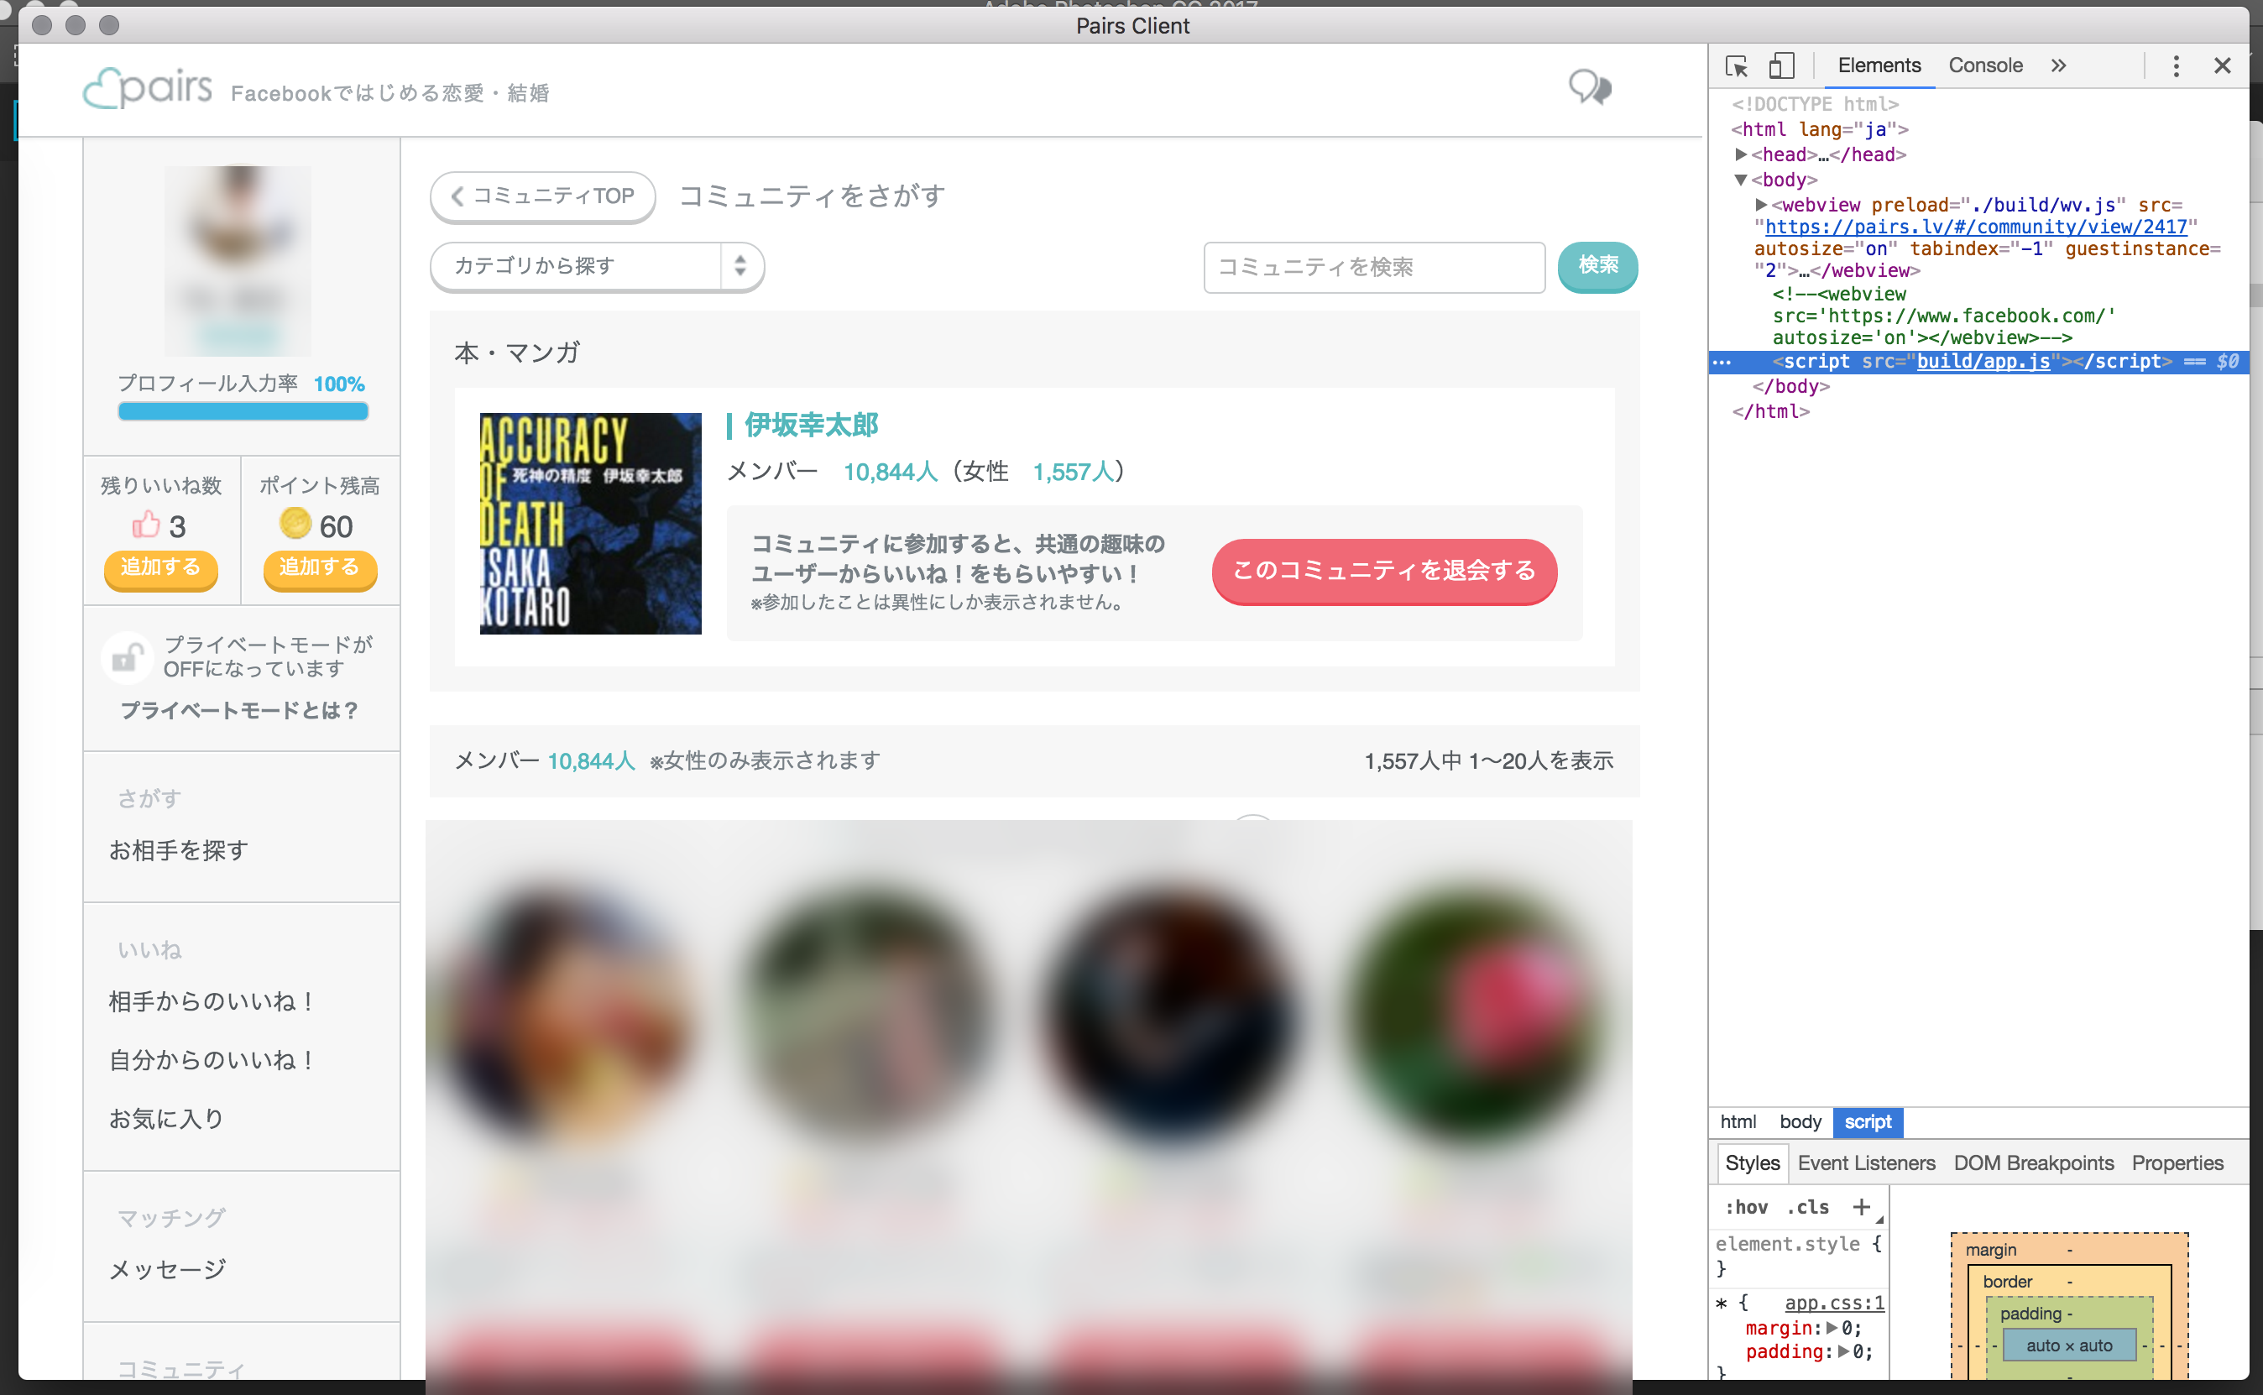Image resolution: width=2263 pixels, height=1395 pixels.
Task: Click the 1,557人 female member count
Action: coord(1073,473)
